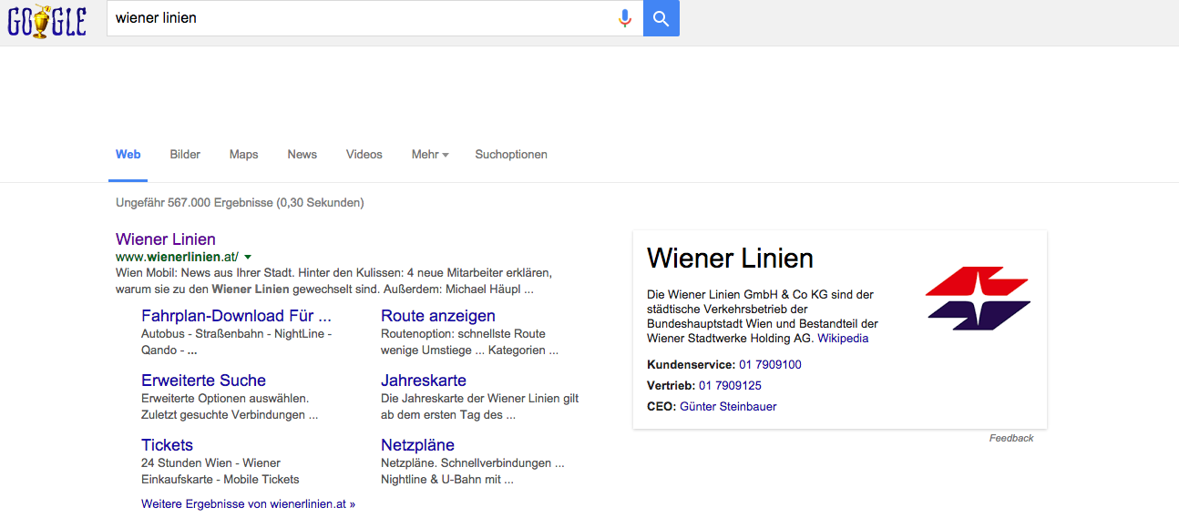The height and width of the screenshot is (528, 1179).
Task: Click the Feedback link below panel
Action: tap(1011, 438)
